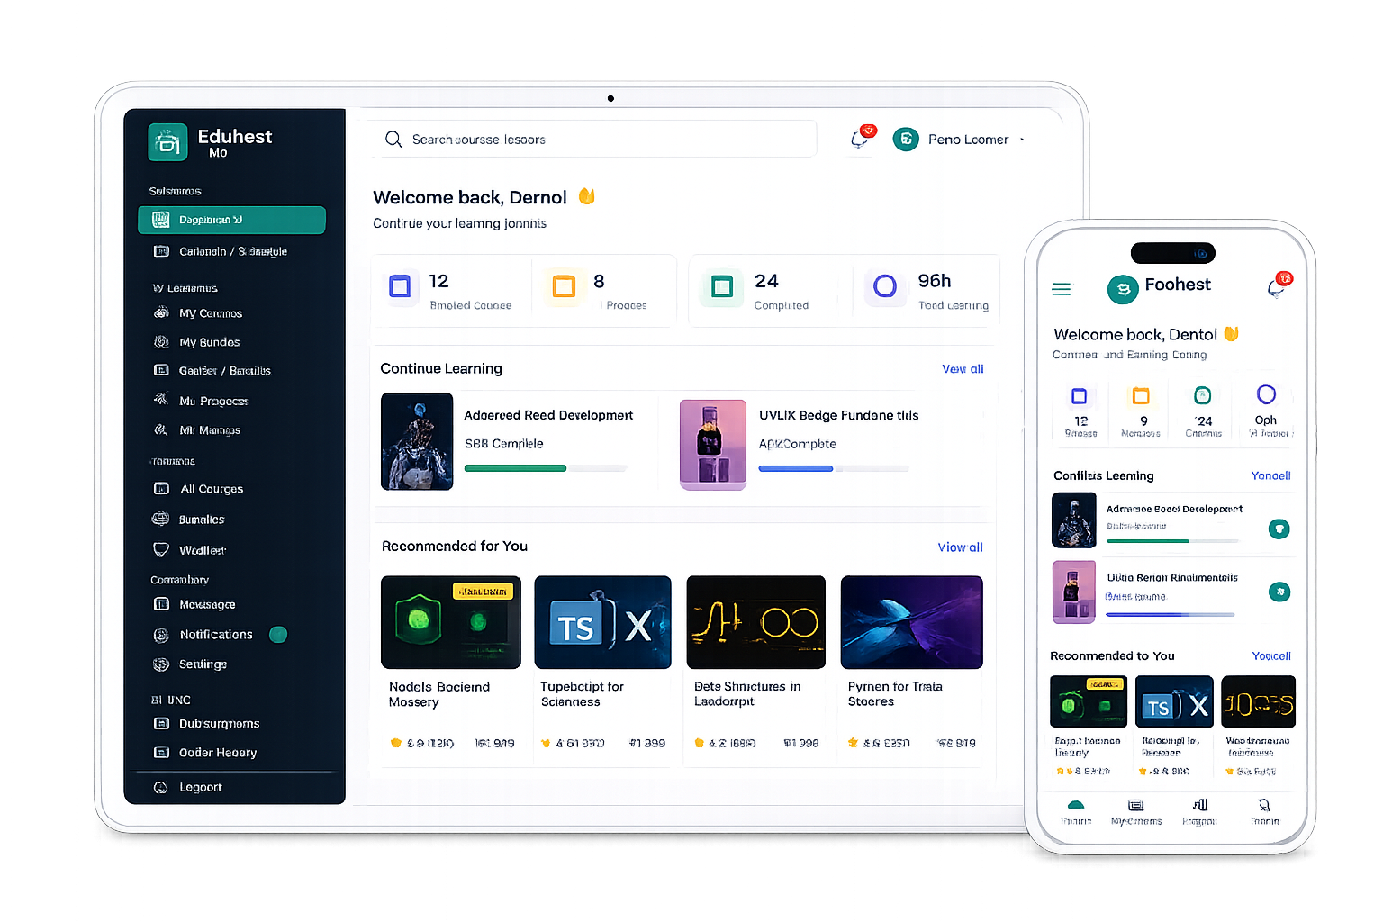Click the green badge beside Notifications
The image size is (1383, 922).
tap(278, 635)
